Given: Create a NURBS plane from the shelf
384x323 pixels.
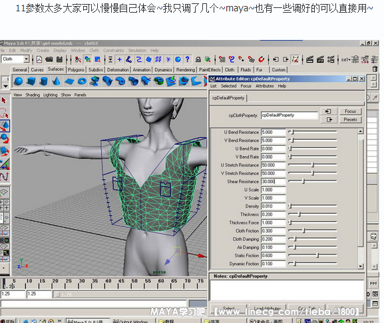Looking at the screenshot, I should point(69,82).
